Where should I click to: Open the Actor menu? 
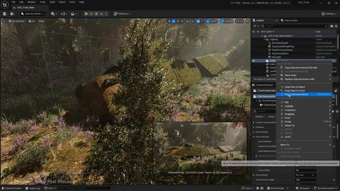[x=72, y=2]
